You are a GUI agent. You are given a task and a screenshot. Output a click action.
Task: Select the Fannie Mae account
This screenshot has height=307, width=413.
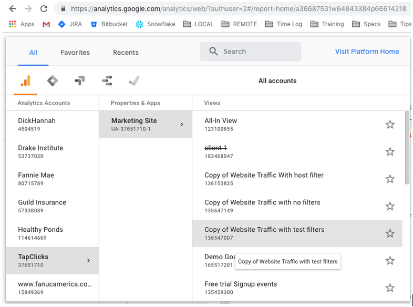click(x=53, y=179)
